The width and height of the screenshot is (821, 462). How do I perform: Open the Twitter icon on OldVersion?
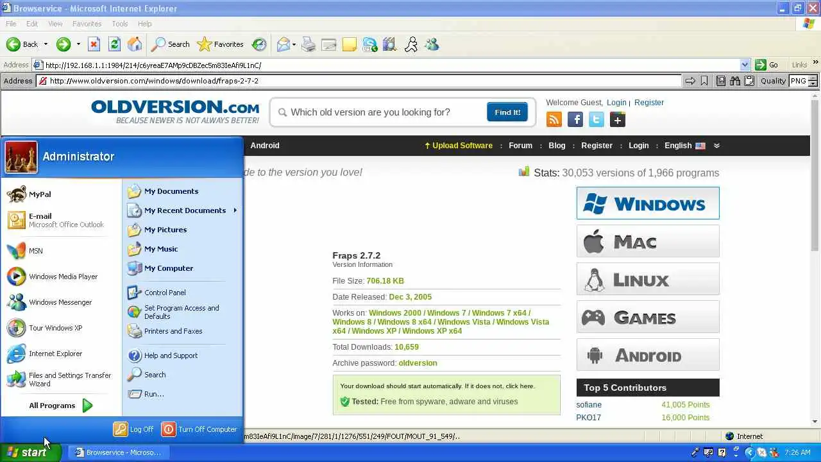(x=597, y=119)
